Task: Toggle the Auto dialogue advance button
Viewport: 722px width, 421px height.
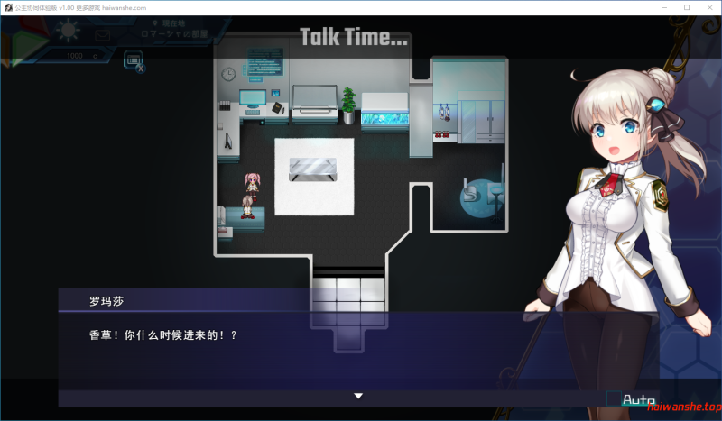Action: (x=631, y=398)
